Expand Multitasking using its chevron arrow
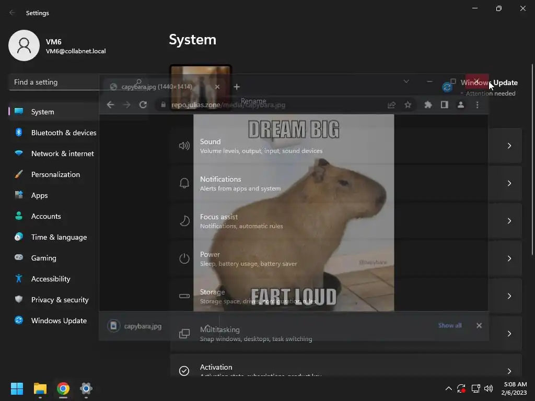This screenshot has height=401, width=535. pos(509,334)
